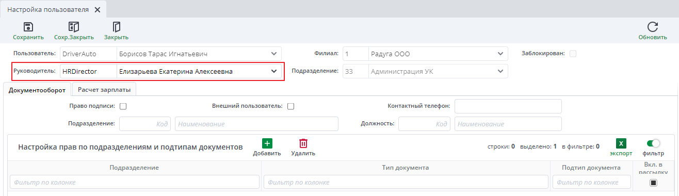The width and height of the screenshot is (679, 196).
Task: Click the Контактный телефон input field
Action: click(x=508, y=106)
